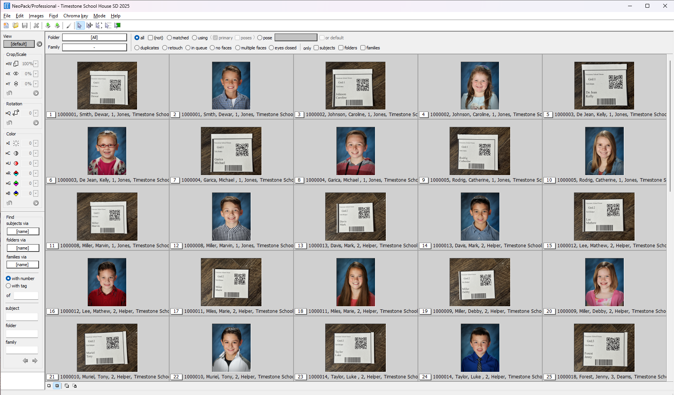Click the Family '-' selector
674x395 pixels.
point(94,47)
